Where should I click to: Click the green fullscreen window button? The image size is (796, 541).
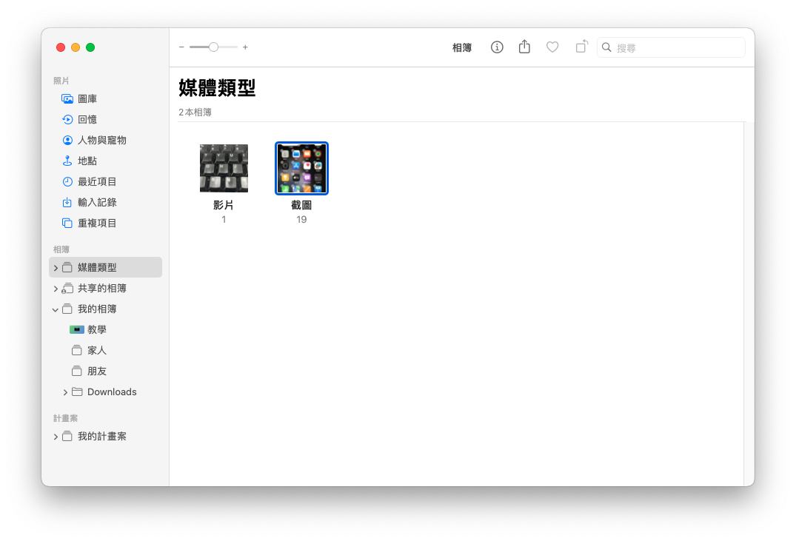(90, 47)
